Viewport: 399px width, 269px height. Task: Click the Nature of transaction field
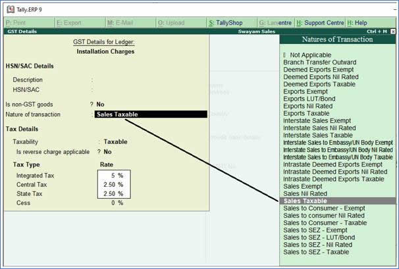pos(151,114)
